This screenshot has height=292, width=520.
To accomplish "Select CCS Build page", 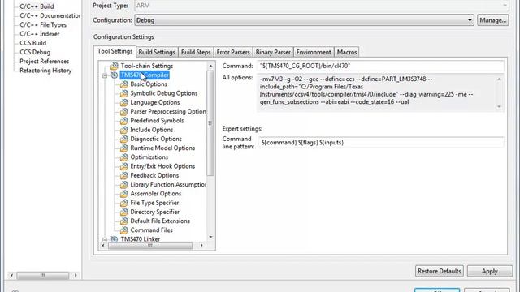I will coord(32,43).
